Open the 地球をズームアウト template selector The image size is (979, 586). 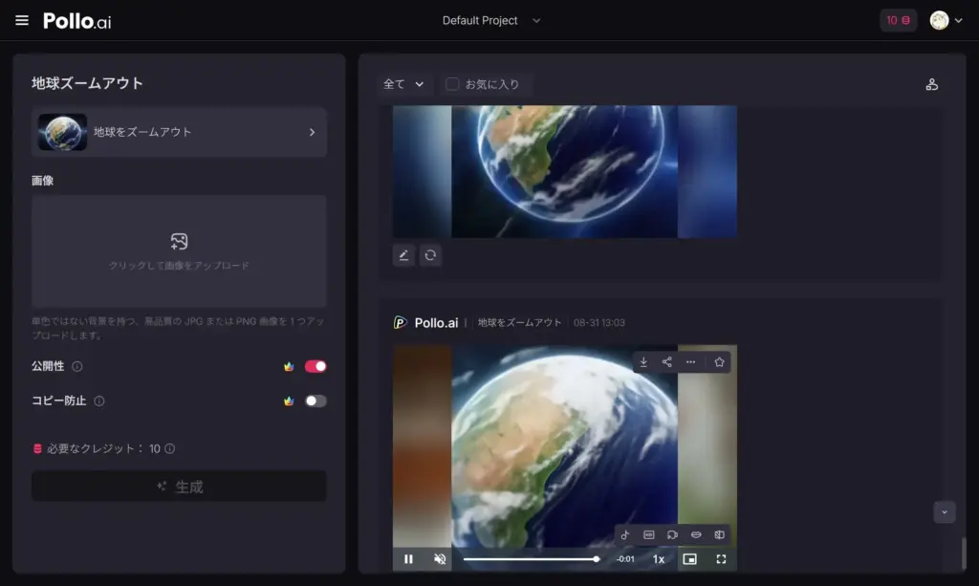click(x=179, y=132)
